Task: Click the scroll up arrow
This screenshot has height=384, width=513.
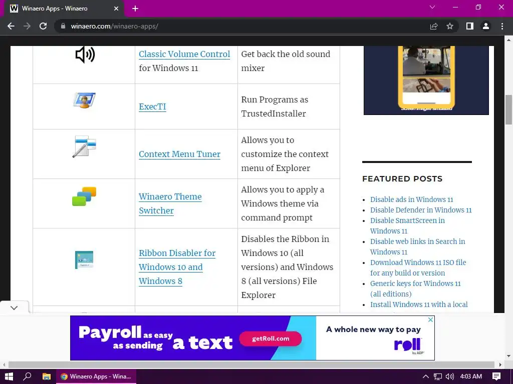Action: click(508, 40)
